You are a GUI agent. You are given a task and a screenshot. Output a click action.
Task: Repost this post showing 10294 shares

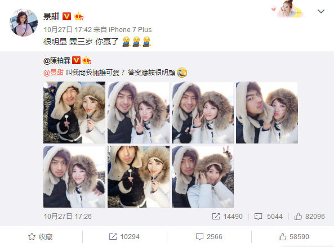124,236
